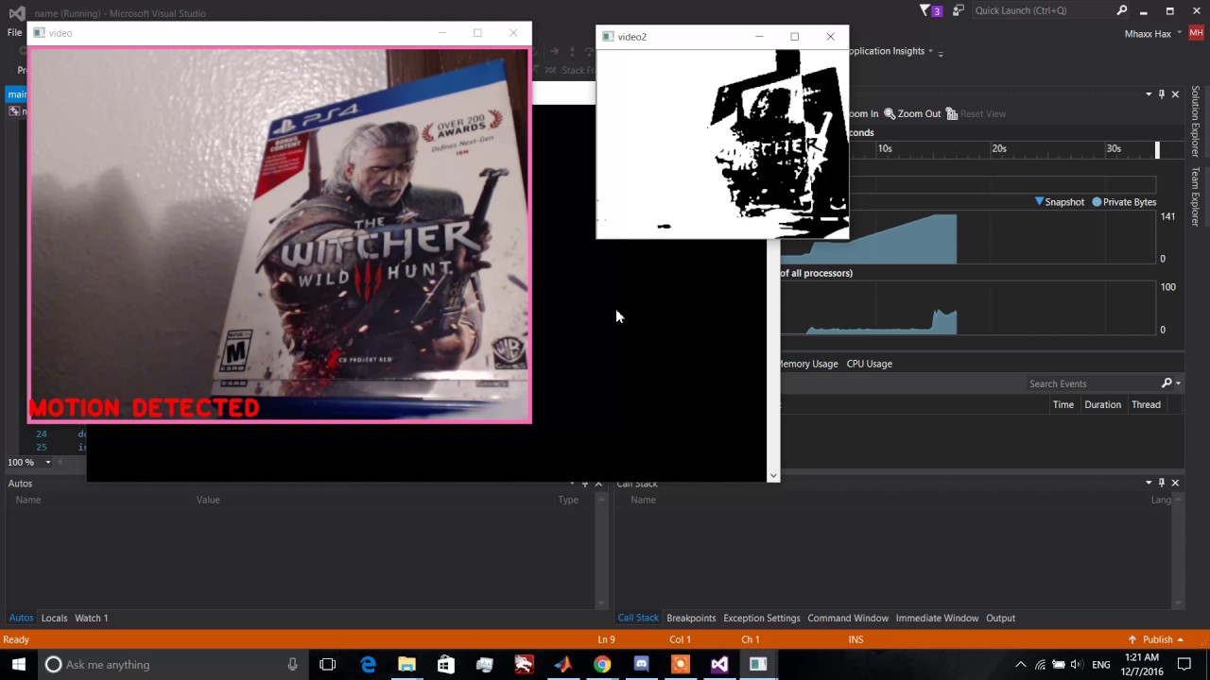Close the Autos panel
Viewport: 1210px width, 680px height.
click(598, 483)
